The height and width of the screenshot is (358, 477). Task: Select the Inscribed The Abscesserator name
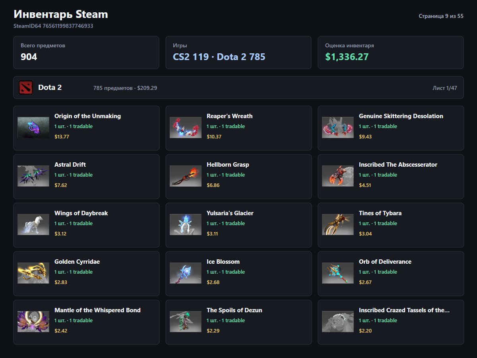[x=398, y=165]
